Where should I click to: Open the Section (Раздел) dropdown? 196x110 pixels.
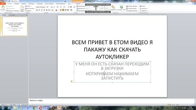point(28,11)
